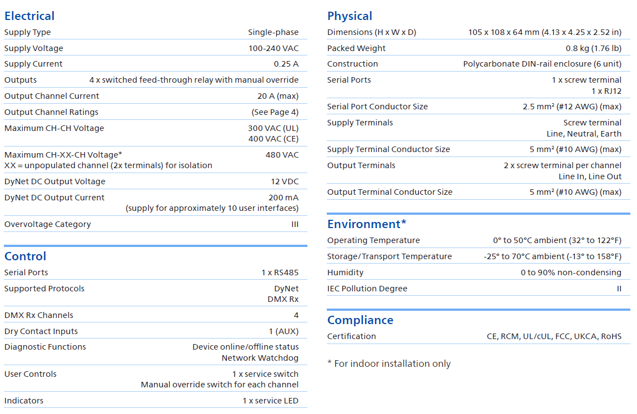Select the 'Network Watchdog' text
The width and height of the screenshot is (637, 414).
click(x=260, y=358)
